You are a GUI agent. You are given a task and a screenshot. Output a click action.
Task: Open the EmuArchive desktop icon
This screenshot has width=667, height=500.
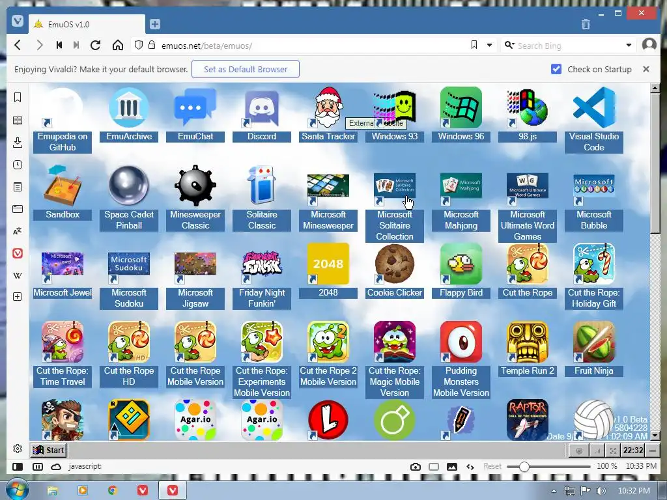(129, 108)
